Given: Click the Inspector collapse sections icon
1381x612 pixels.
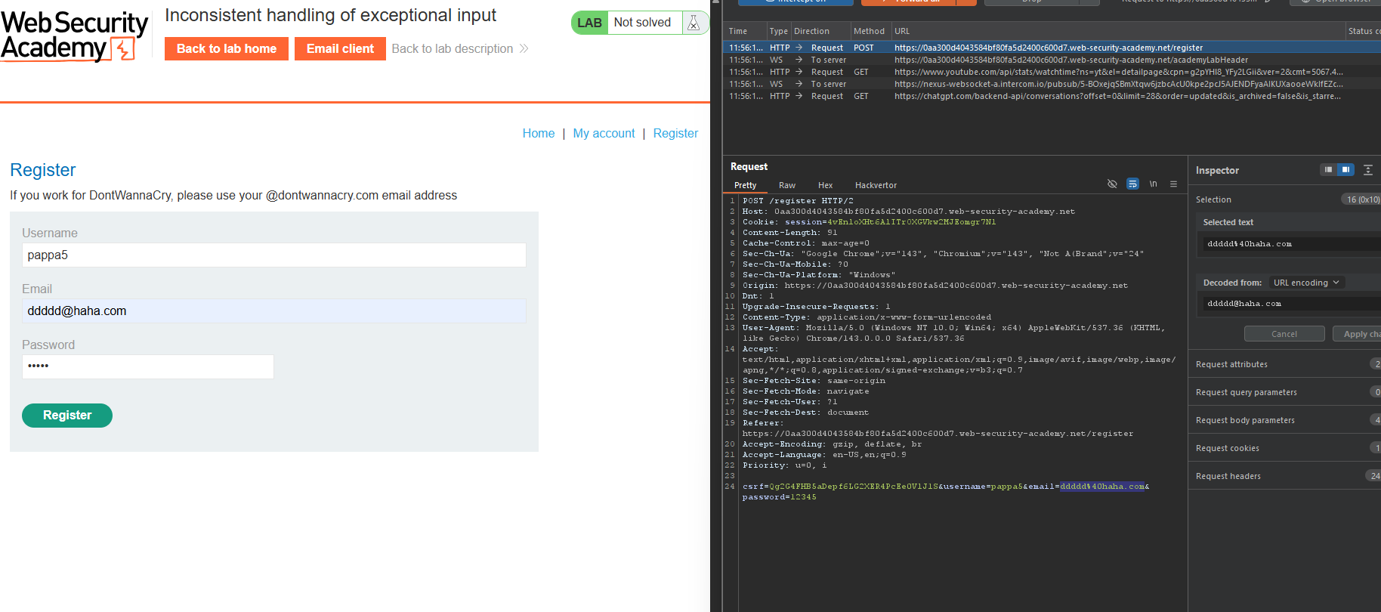Looking at the screenshot, I should pyautogui.click(x=1367, y=170).
